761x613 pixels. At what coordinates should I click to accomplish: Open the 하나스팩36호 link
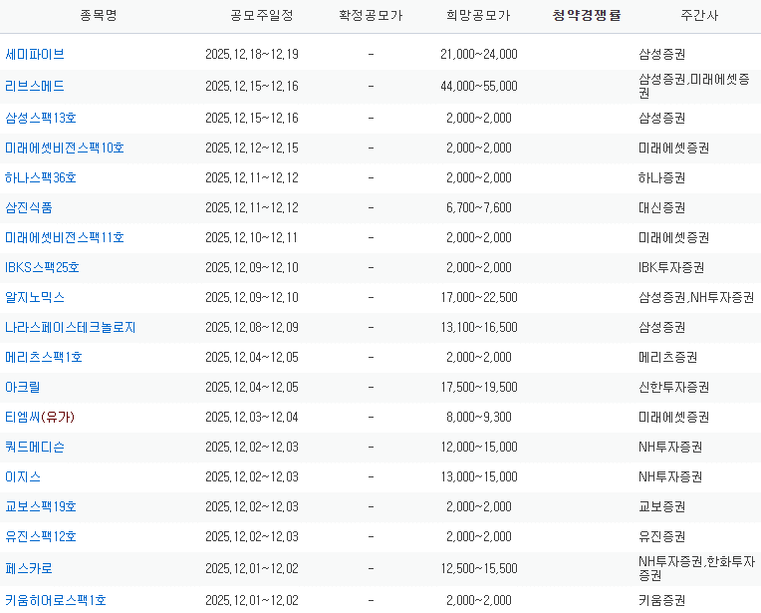coord(41,177)
